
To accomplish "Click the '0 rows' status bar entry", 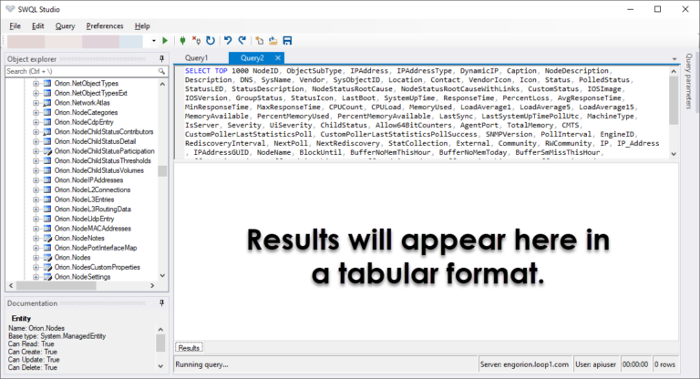I will tap(664, 364).
